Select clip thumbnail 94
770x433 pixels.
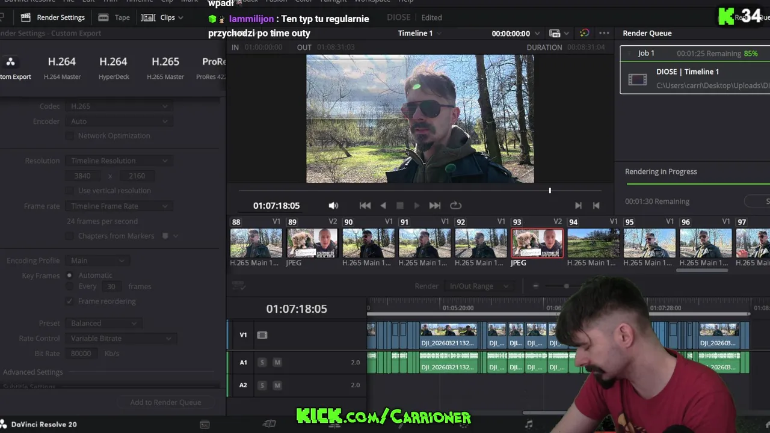593,243
